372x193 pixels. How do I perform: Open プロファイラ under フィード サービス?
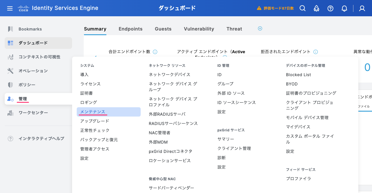tap(298, 179)
